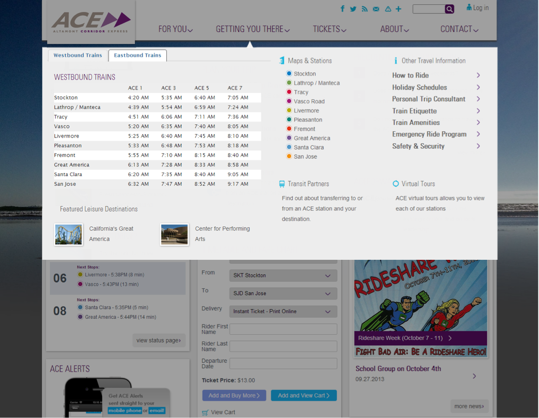Screen dimensions: 539x418
Task: Click Santa Clara - 5:35PM (5 min) next stop
Action: click(x=117, y=307)
